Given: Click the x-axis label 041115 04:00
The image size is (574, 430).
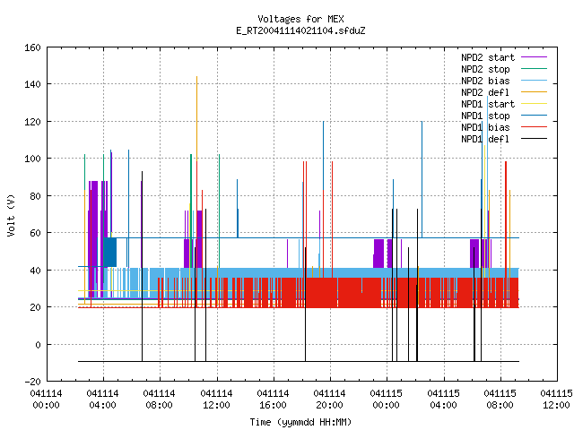Looking at the screenshot, I should tap(443, 400).
